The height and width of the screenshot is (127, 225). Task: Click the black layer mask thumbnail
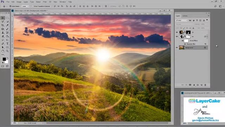tap(188, 32)
